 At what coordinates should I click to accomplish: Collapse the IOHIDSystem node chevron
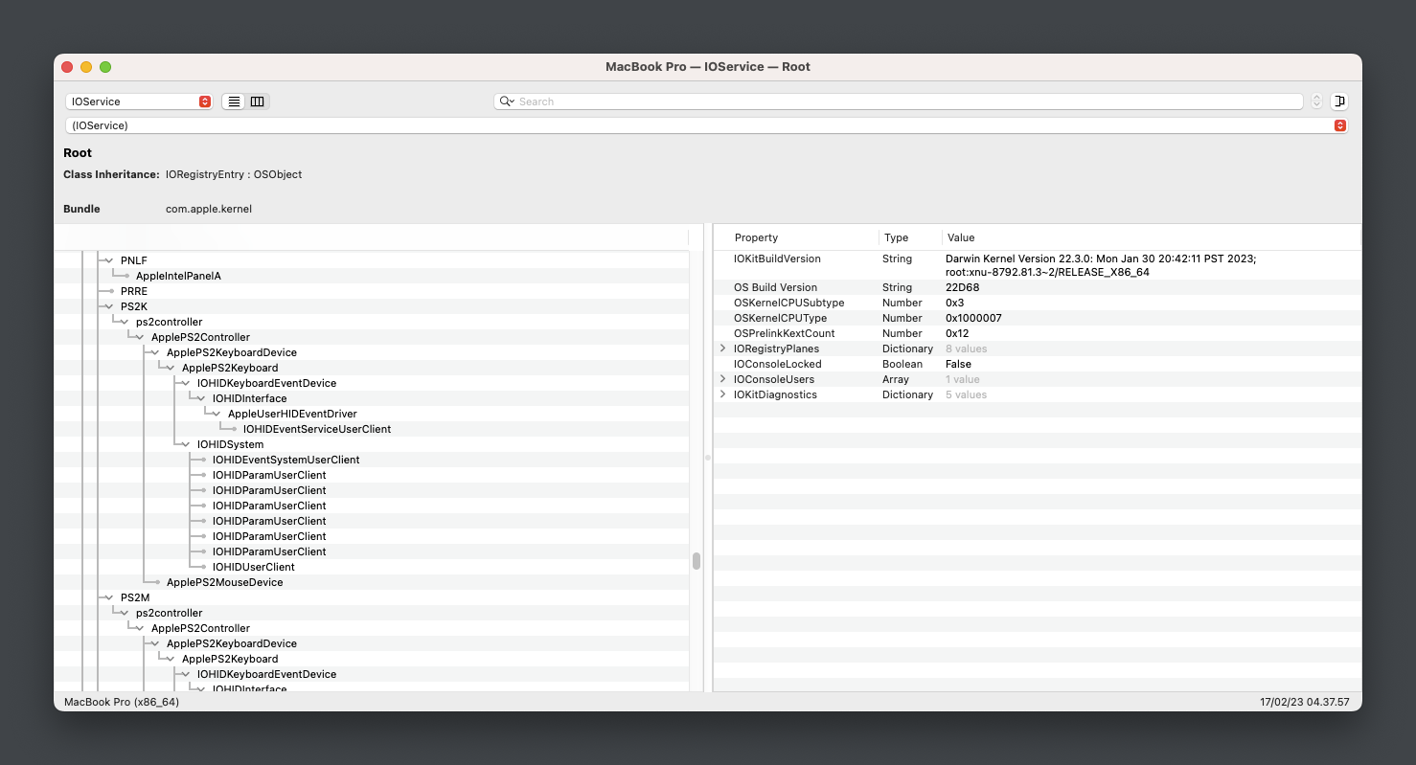(x=186, y=444)
